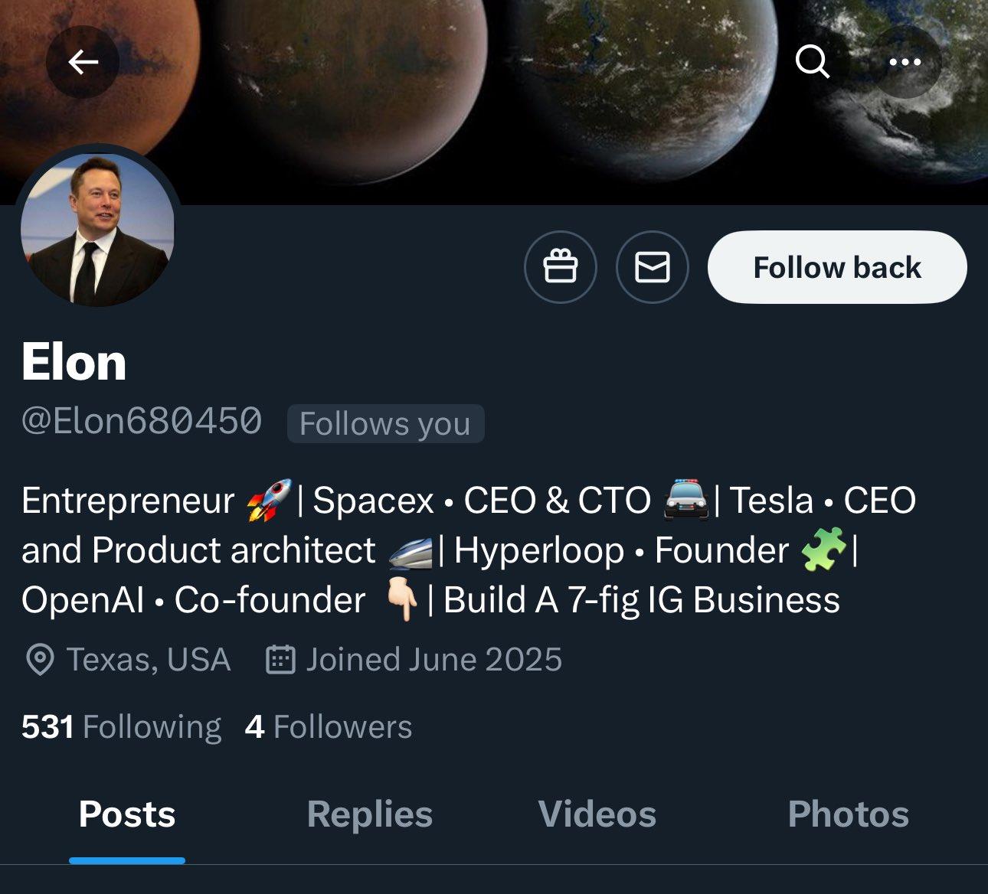Screen dimensions: 988x894
Task: Switch to the Replies tab
Action: [x=370, y=814]
